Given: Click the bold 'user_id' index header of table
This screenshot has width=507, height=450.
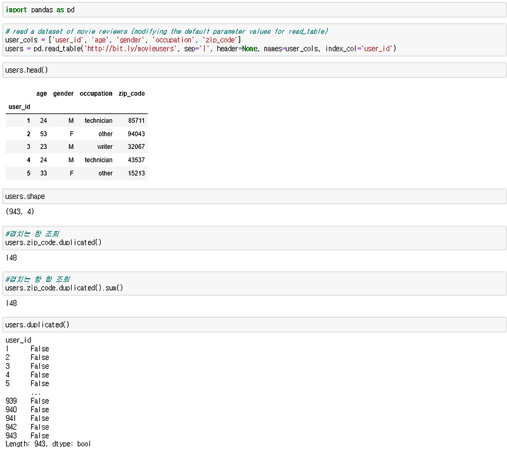Looking at the screenshot, I should click(20, 106).
